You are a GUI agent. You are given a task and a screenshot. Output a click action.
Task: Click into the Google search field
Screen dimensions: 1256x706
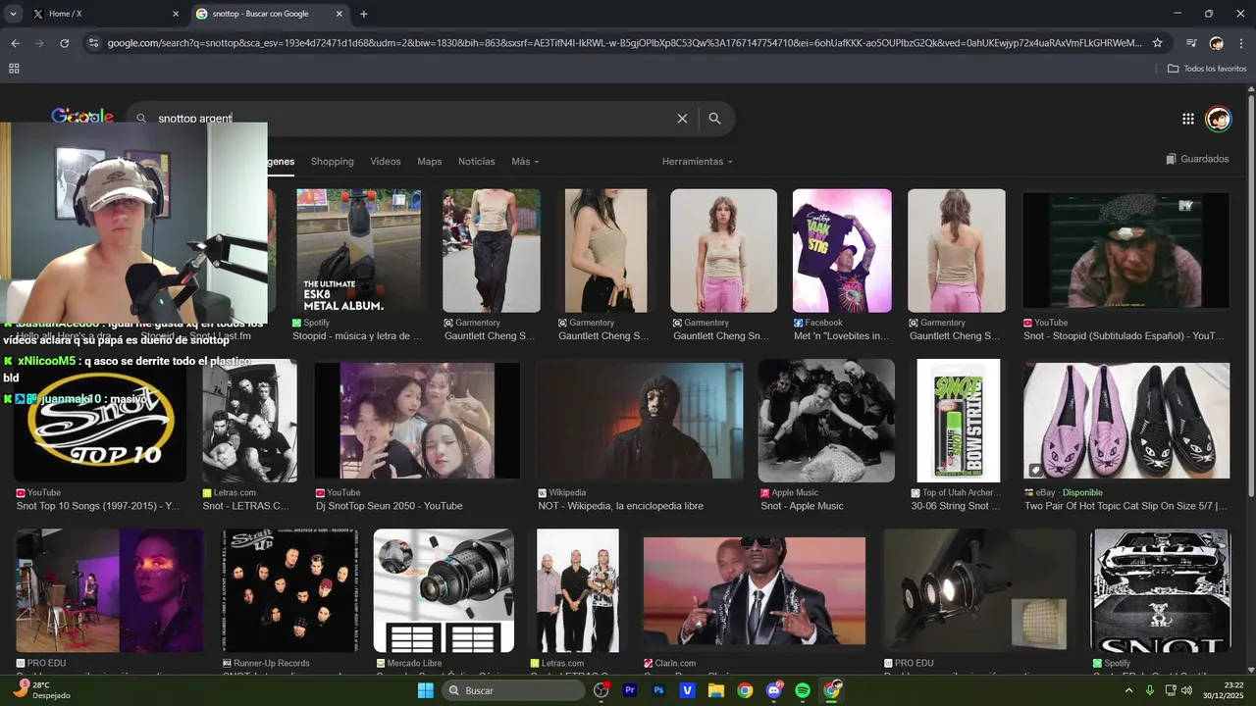tap(412, 119)
